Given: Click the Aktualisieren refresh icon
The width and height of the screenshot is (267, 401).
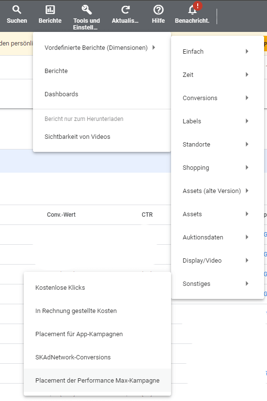Looking at the screenshot, I should 125,10.
